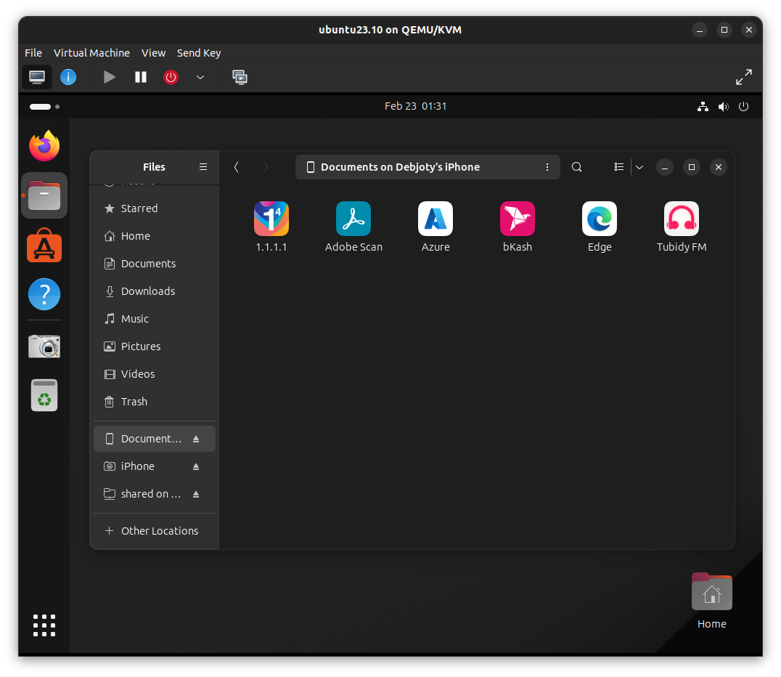Screen dimensions: 781x677
Task: Go back in Files navigation
Action: pos(237,167)
